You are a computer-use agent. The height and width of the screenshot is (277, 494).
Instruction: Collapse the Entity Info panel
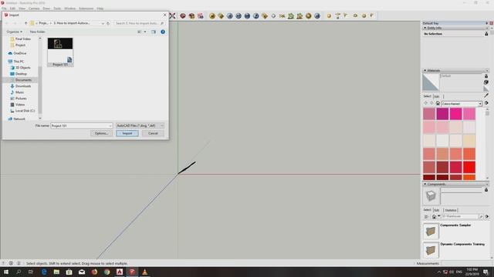(425, 28)
